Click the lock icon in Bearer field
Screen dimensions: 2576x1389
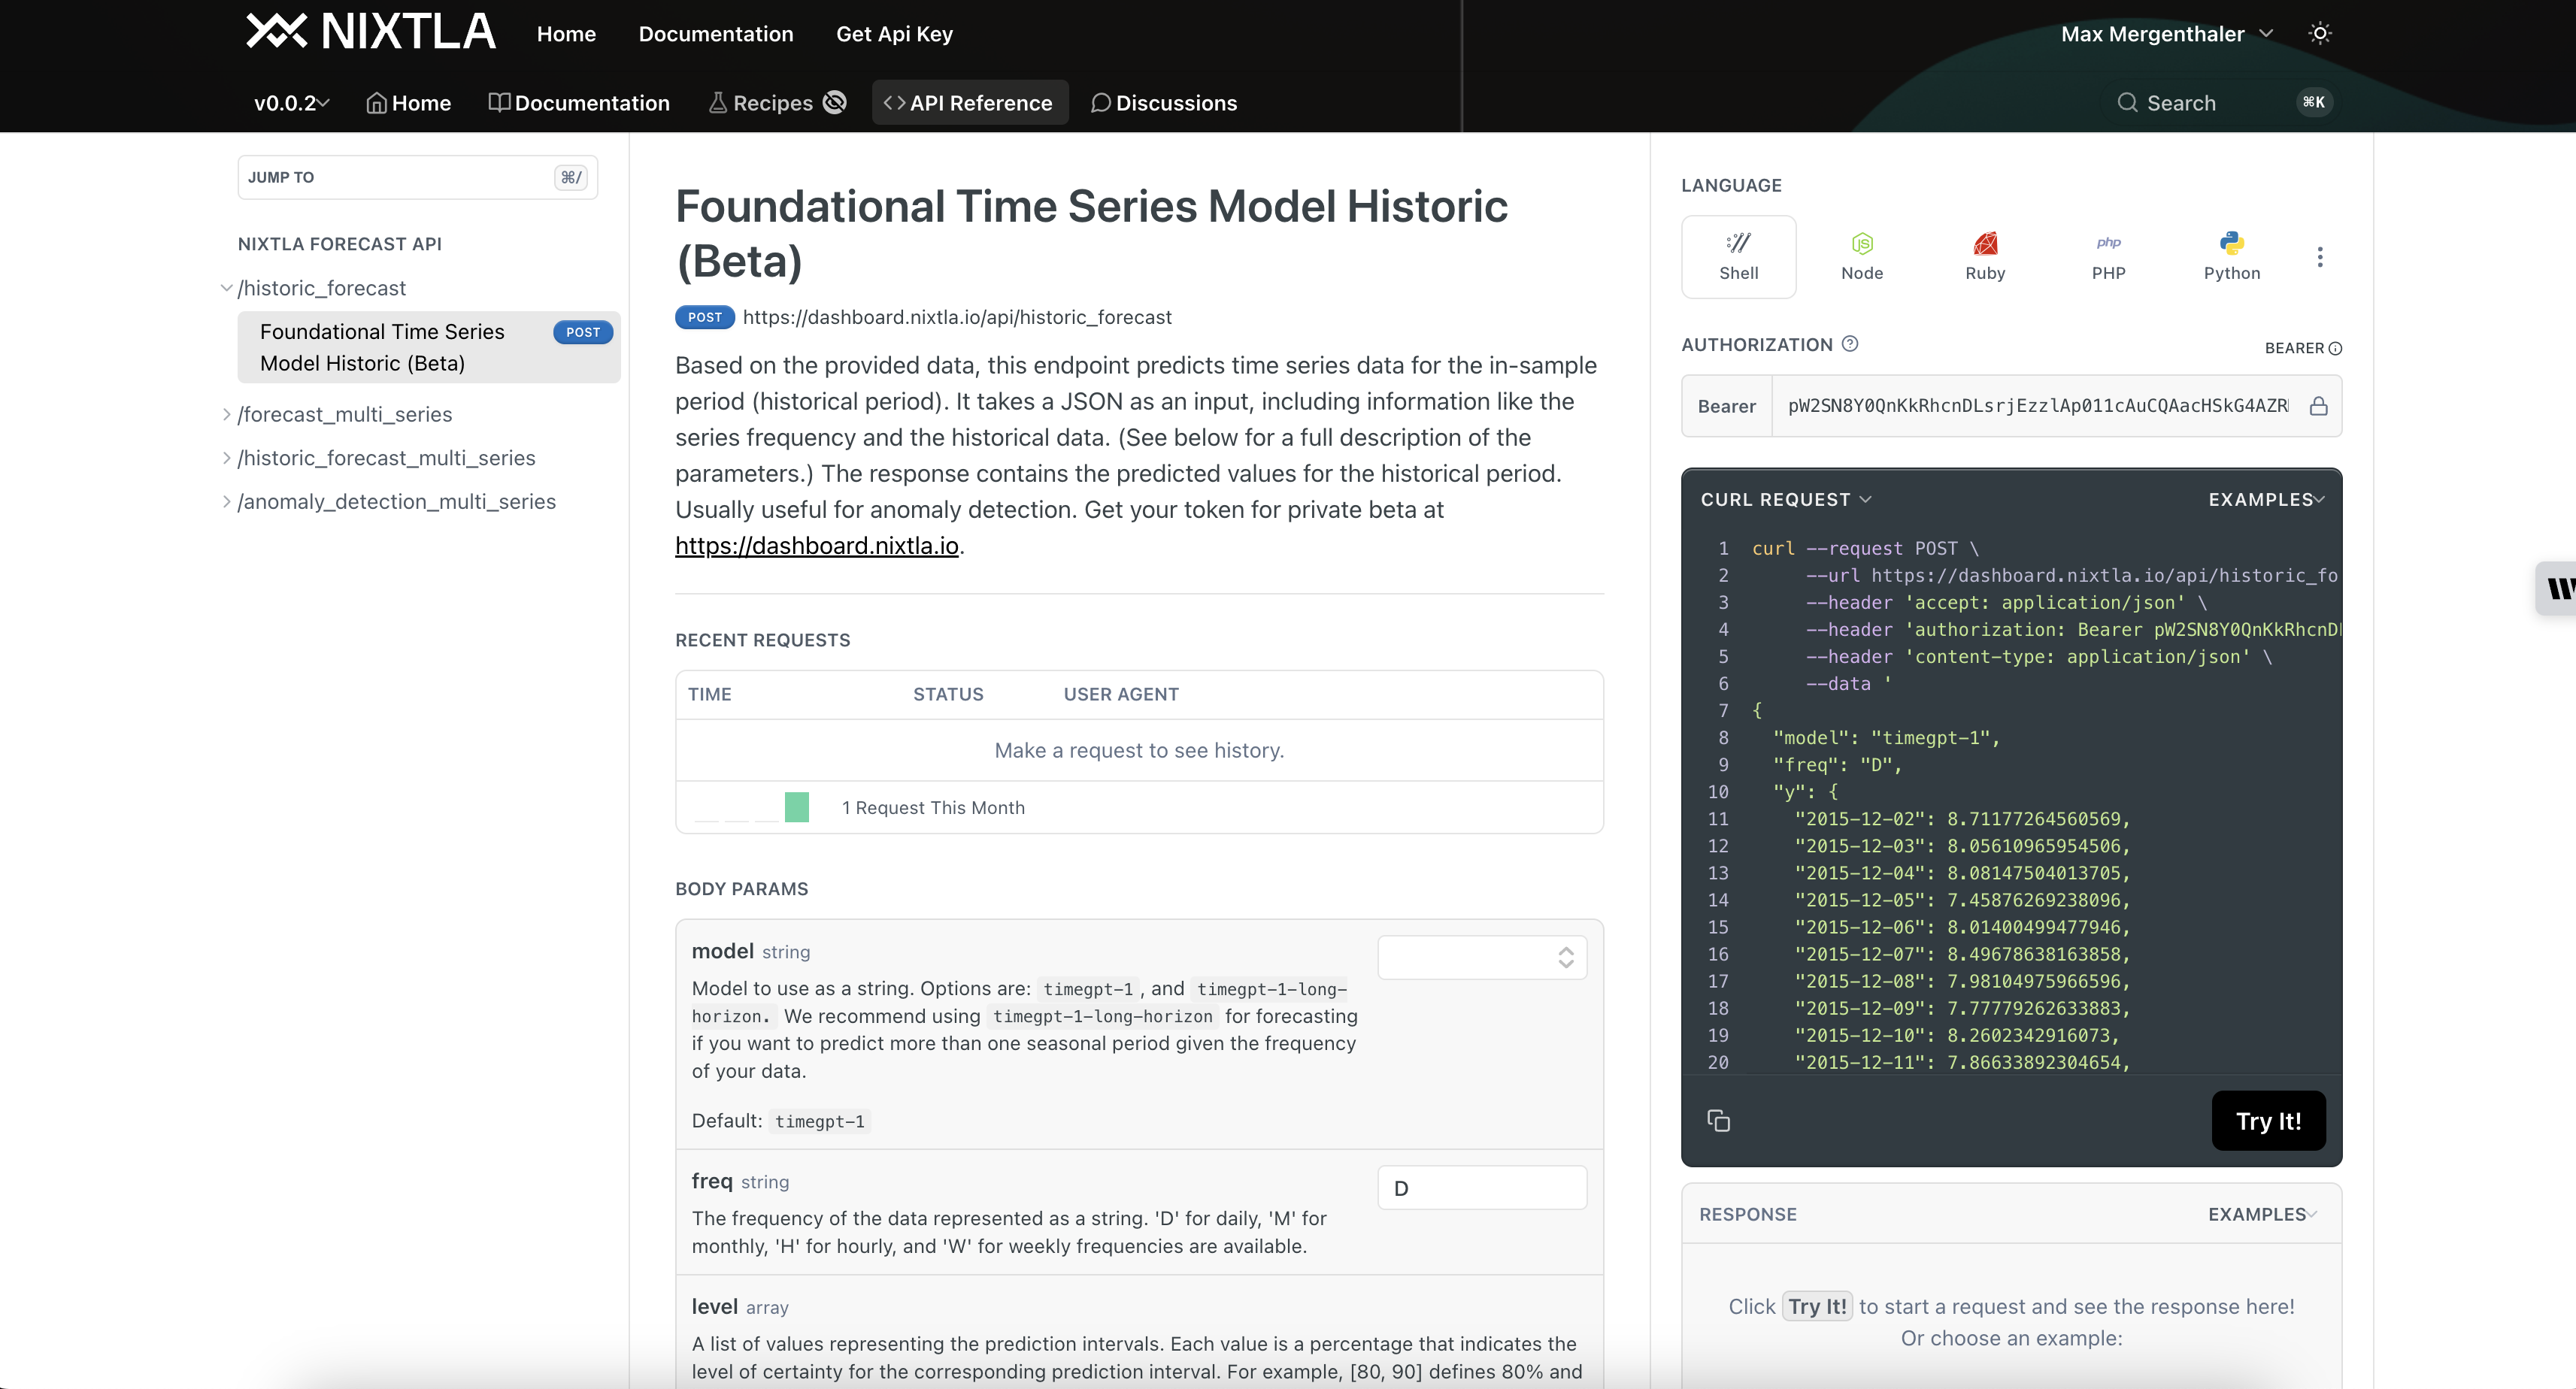2318,406
